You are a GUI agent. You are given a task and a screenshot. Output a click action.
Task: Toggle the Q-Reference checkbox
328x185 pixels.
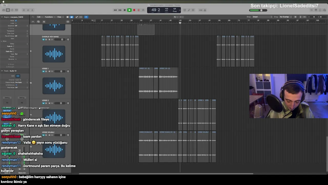16,85
